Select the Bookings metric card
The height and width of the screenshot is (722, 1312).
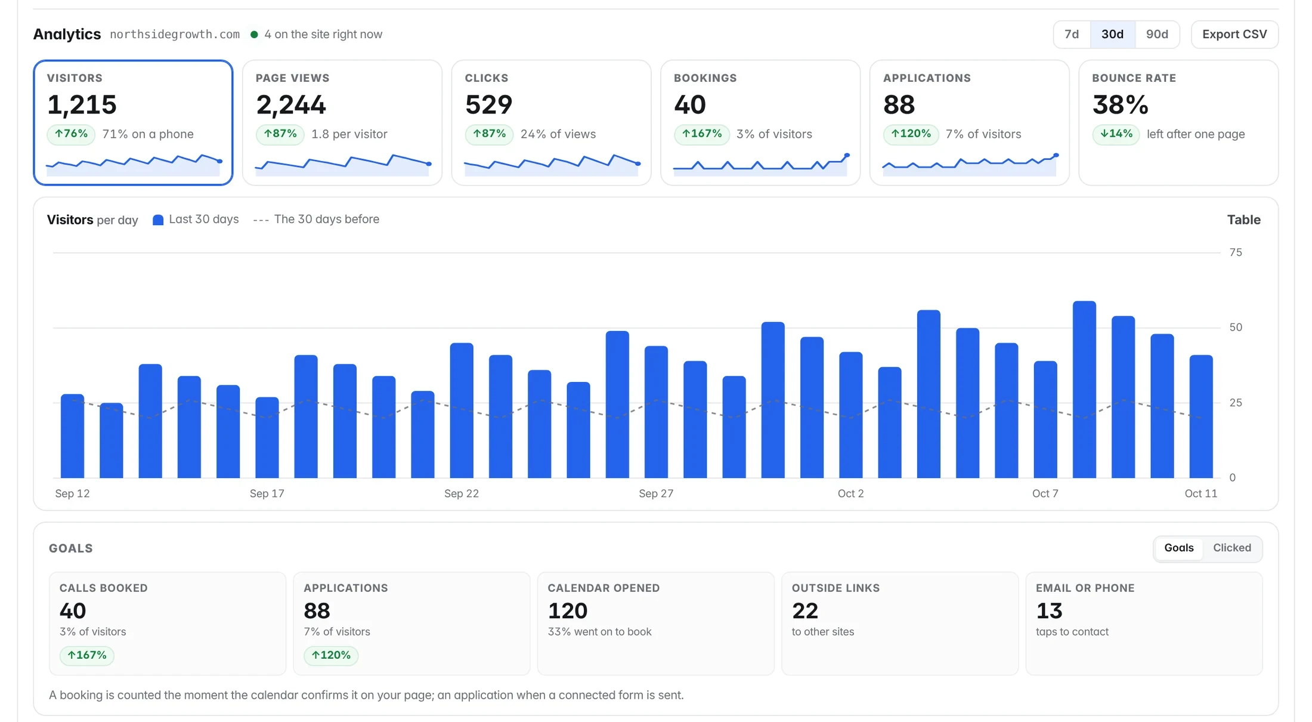[x=760, y=122]
